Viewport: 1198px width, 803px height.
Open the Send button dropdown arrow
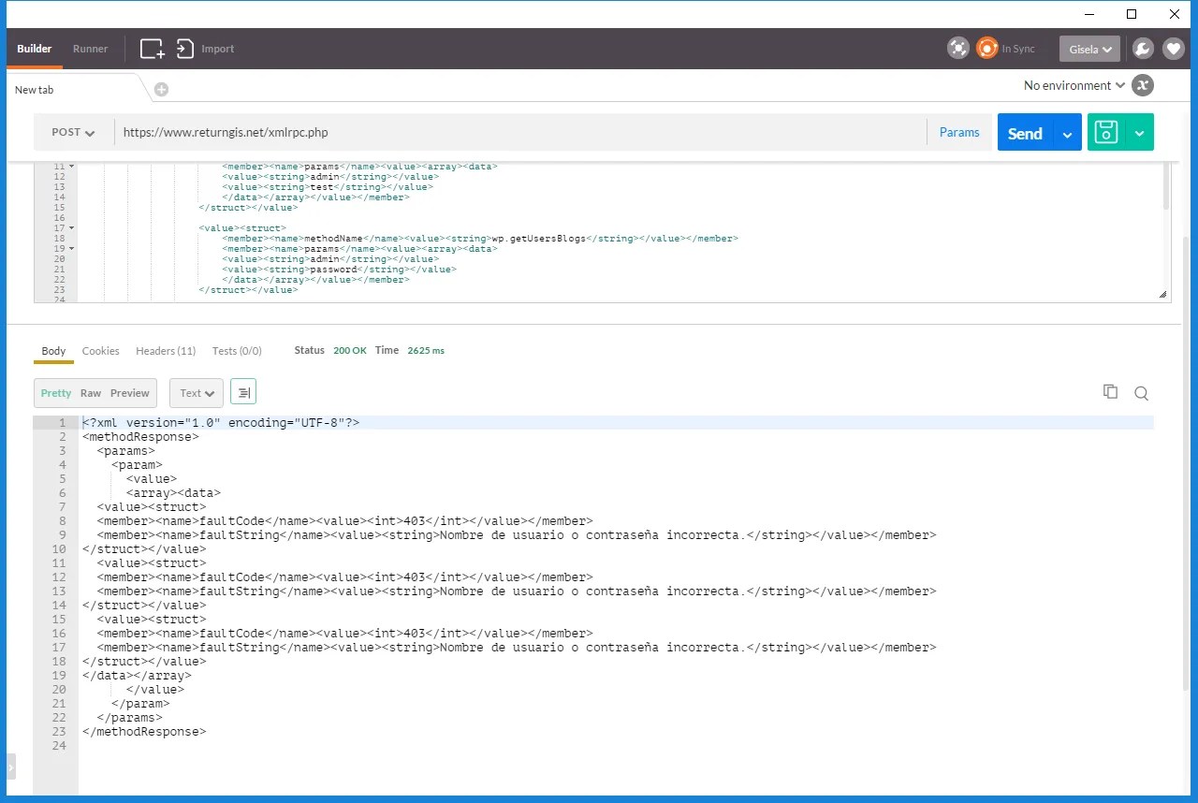pos(1067,133)
